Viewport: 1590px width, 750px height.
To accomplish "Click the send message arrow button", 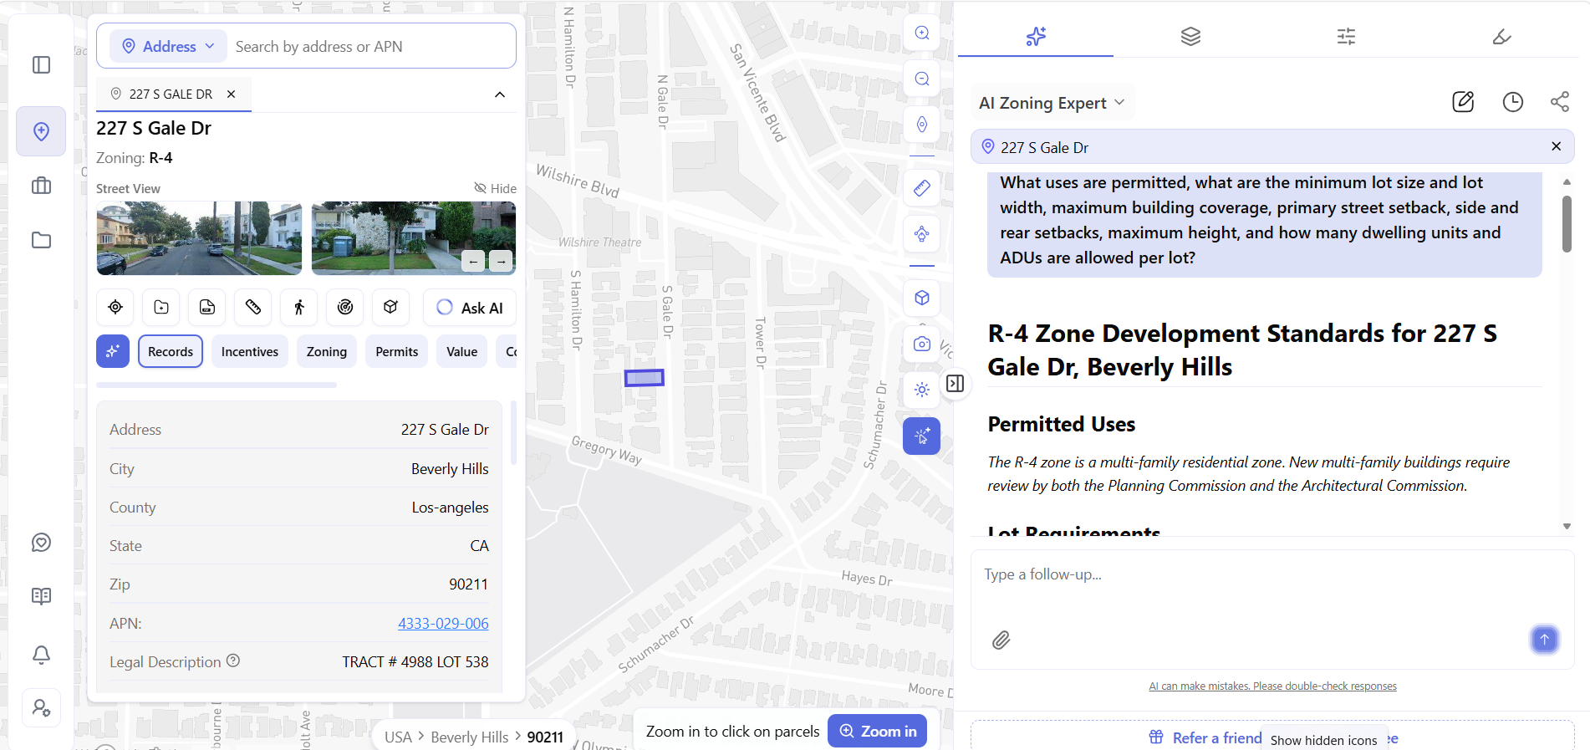I will (1545, 640).
